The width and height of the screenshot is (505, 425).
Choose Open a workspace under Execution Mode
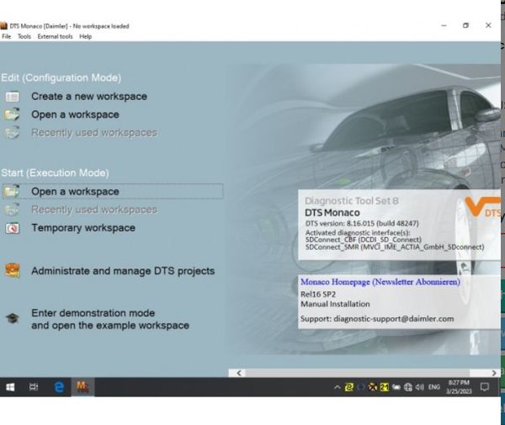[x=75, y=192]
